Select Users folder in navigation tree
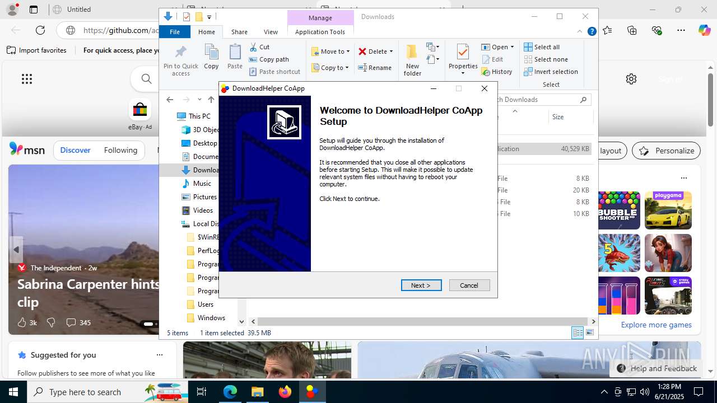 tap(200, 304)
